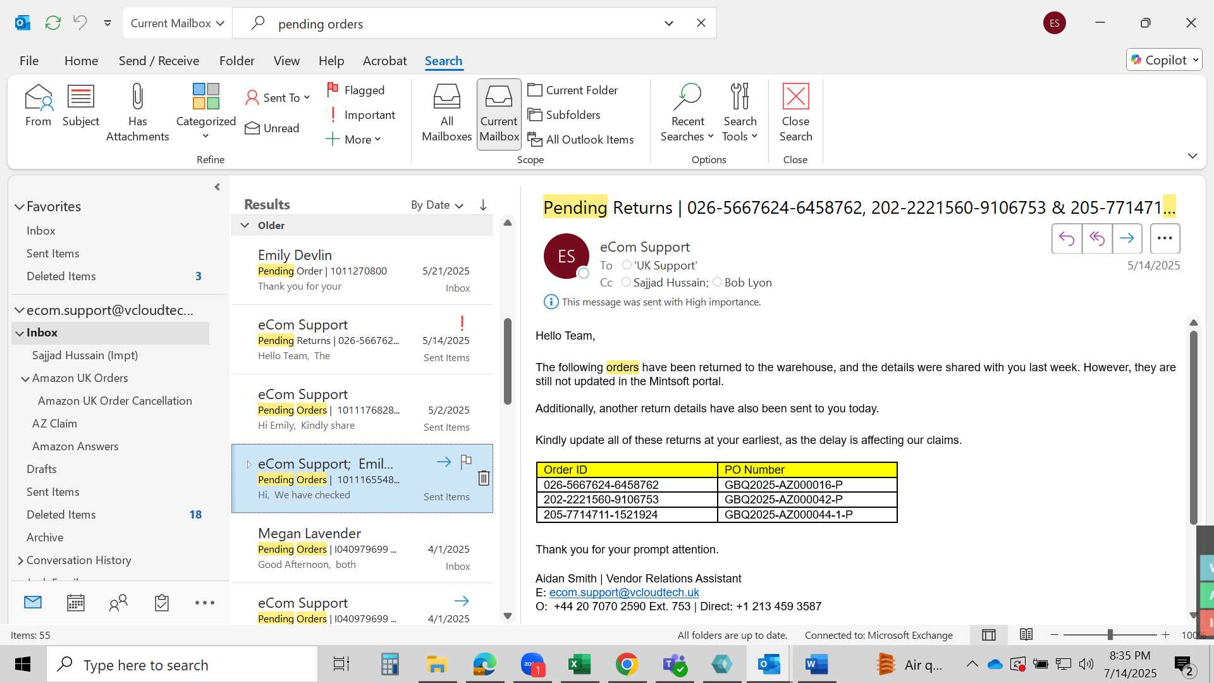Click Reply in reading pane
Image resolution: width=1214 pixels, height=683 pixels.
[1067, 238]
